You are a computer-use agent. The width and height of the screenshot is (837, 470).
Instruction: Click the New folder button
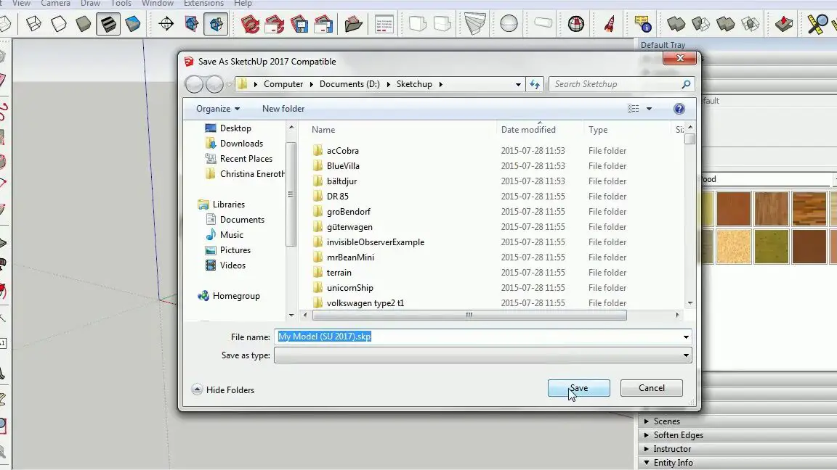point(283,109)
